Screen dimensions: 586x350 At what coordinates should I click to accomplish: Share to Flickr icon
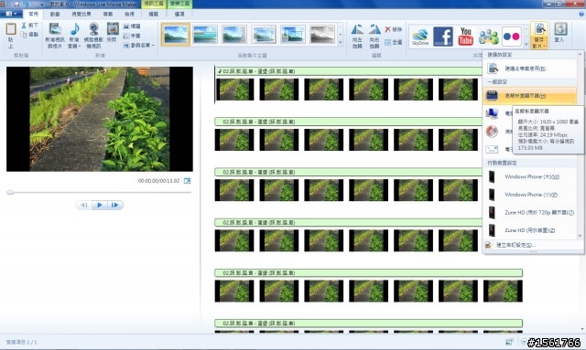pos(512,37)
